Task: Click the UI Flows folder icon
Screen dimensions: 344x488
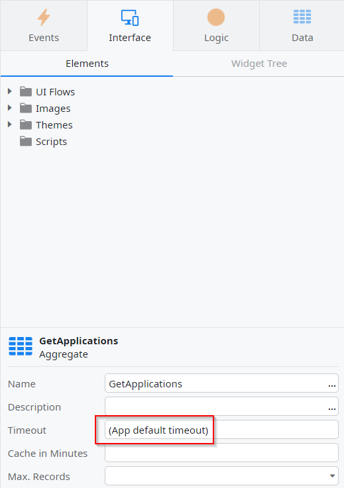Action: tap(26, 91)
